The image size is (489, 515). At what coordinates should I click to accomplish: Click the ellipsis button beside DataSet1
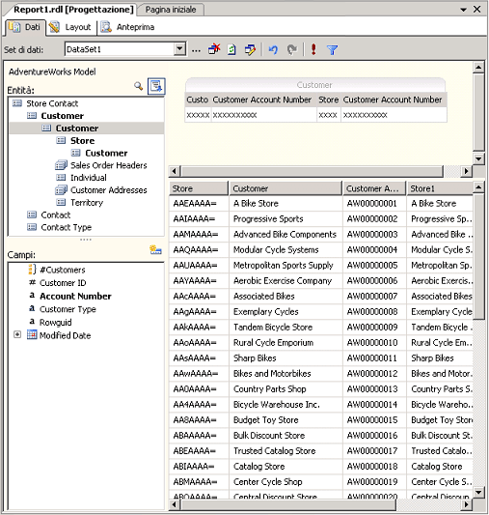196,50
